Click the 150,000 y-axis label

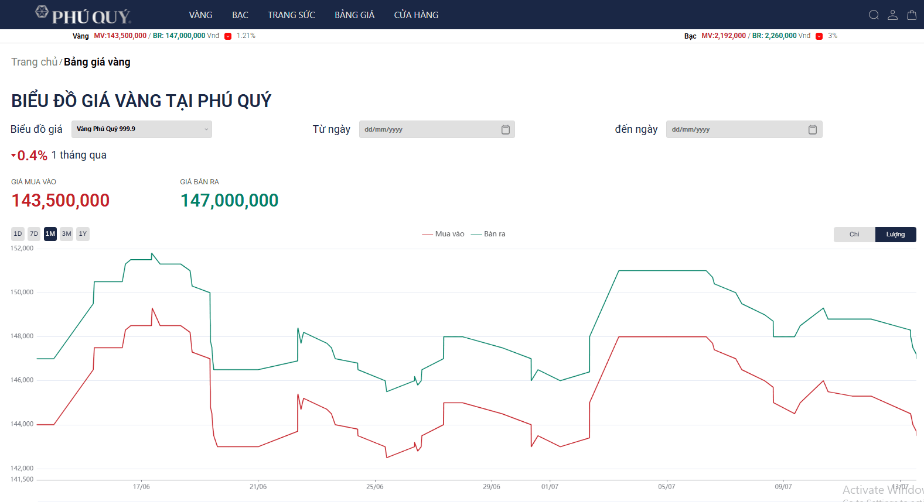coord(22,292)
